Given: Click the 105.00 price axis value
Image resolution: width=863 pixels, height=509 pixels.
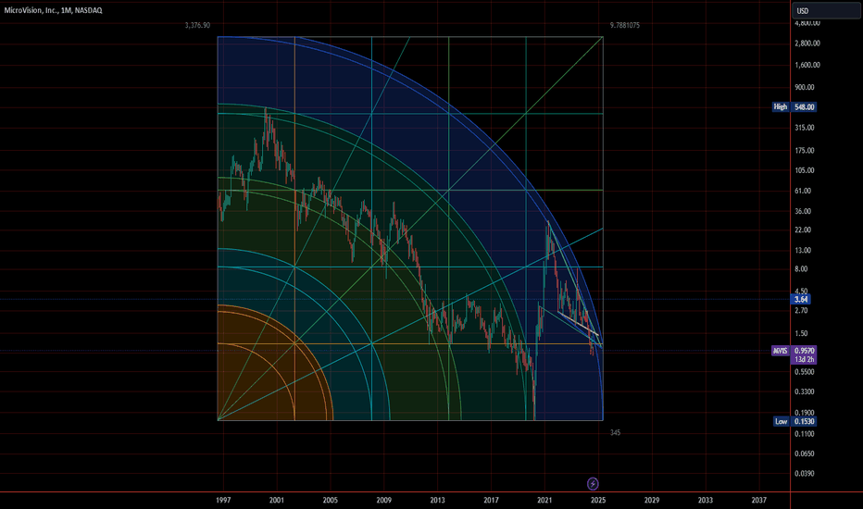Looking at the screenshot, I should (805, 170).
